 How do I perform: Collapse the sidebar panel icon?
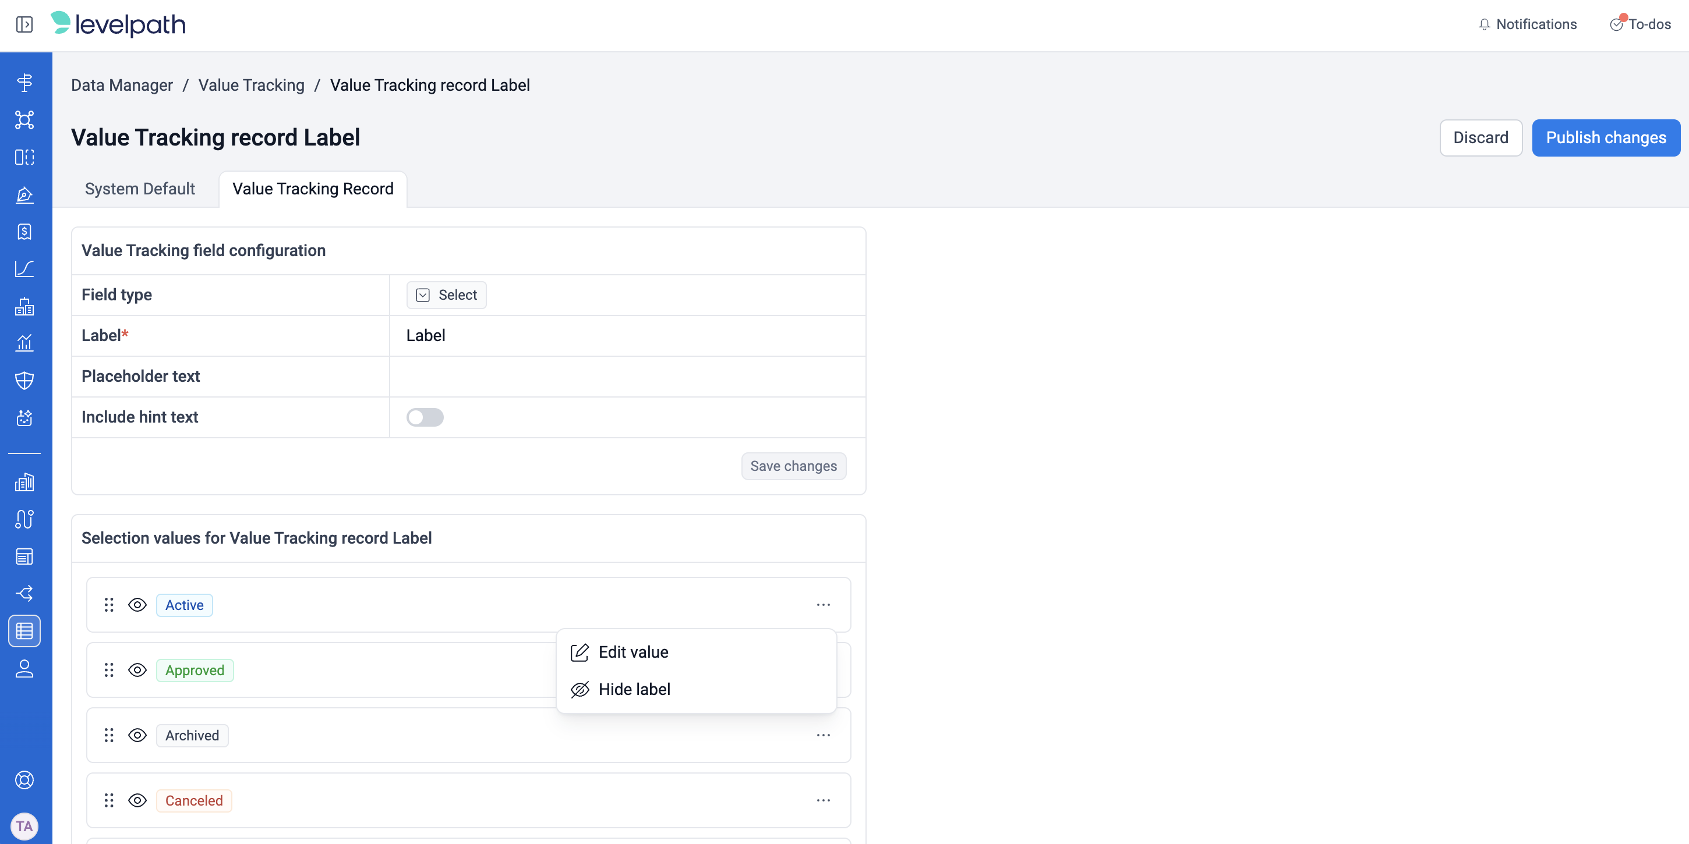(x=24, y=25)
